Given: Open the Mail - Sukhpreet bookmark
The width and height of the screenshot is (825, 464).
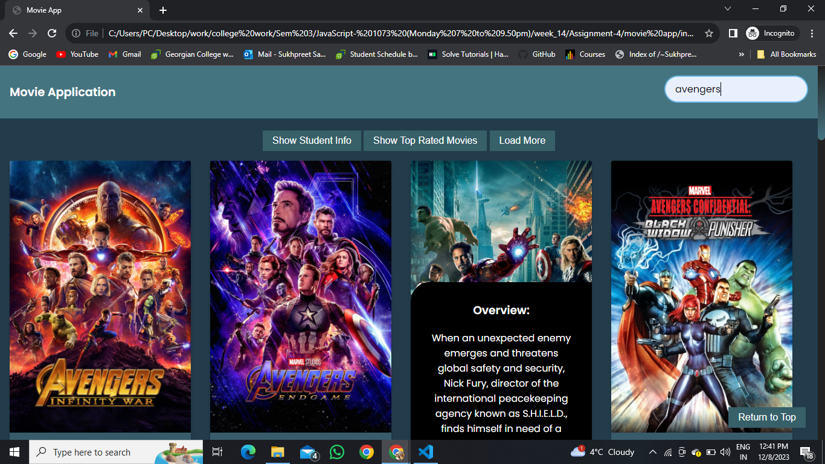Looking at the screenshot, I should point(285,54).
